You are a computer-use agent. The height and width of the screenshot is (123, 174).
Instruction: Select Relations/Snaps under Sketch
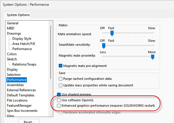(24, 64)
